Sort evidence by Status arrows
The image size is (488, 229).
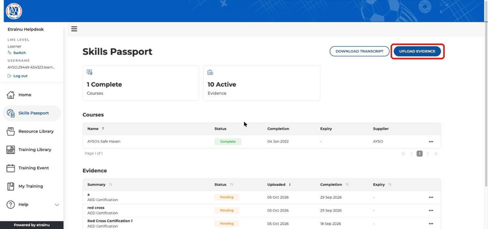point(231,185)
